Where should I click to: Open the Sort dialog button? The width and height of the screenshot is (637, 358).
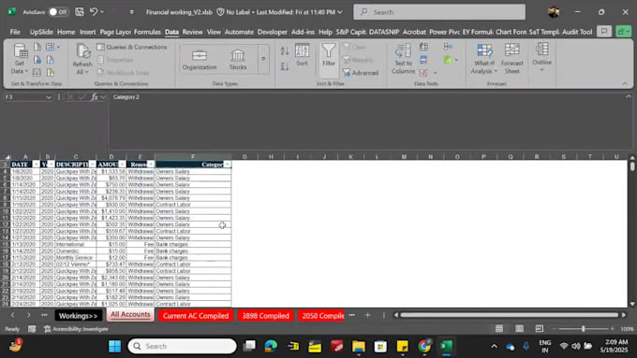click(302, 55)
